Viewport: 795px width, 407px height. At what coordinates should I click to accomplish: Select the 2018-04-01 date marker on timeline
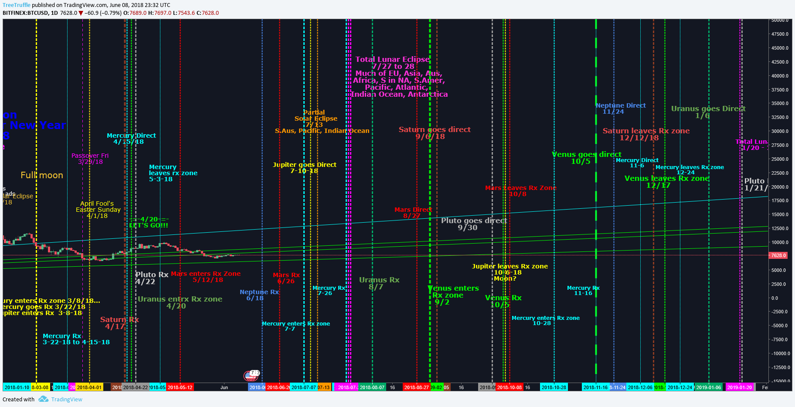tap(89, 387)
